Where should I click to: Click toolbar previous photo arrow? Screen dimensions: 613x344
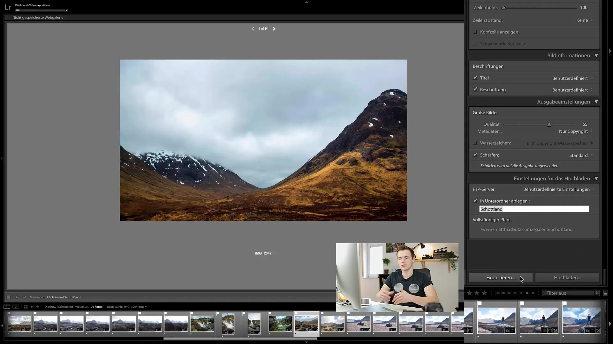point(17,297)
